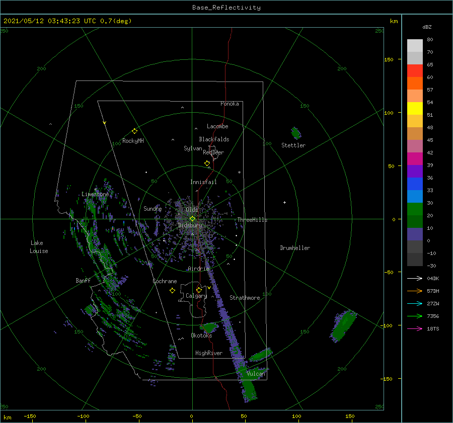Click the Okotoks label
Viewport: 453px width, 423px height.
coord(201,335)
